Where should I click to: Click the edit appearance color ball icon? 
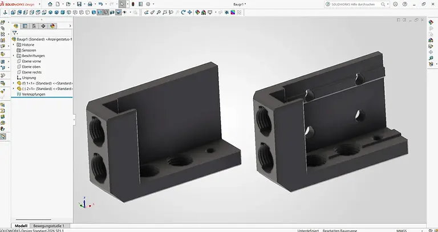tap(197, 13)
